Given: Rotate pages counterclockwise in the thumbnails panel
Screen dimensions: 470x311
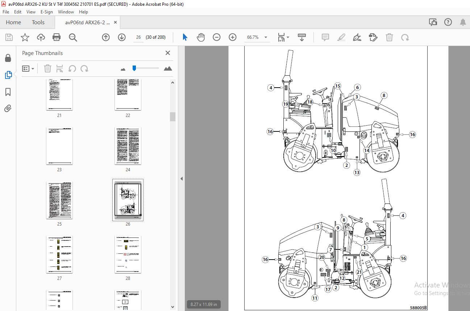Looking at the screenshot, I should (72, 68).
